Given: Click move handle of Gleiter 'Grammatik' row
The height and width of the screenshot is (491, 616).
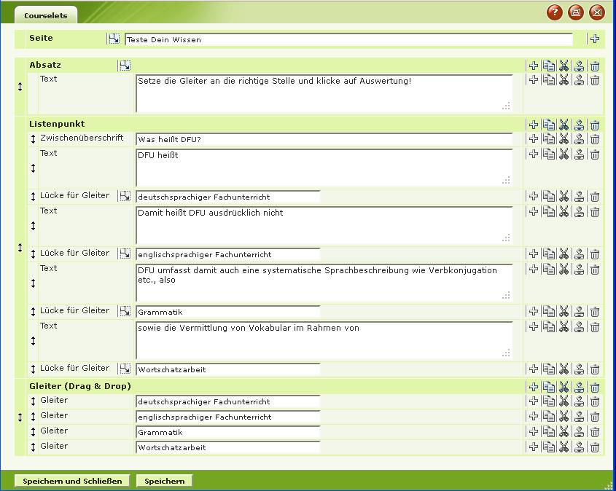Looking at the screenshot, I should [x=33, y=432].
